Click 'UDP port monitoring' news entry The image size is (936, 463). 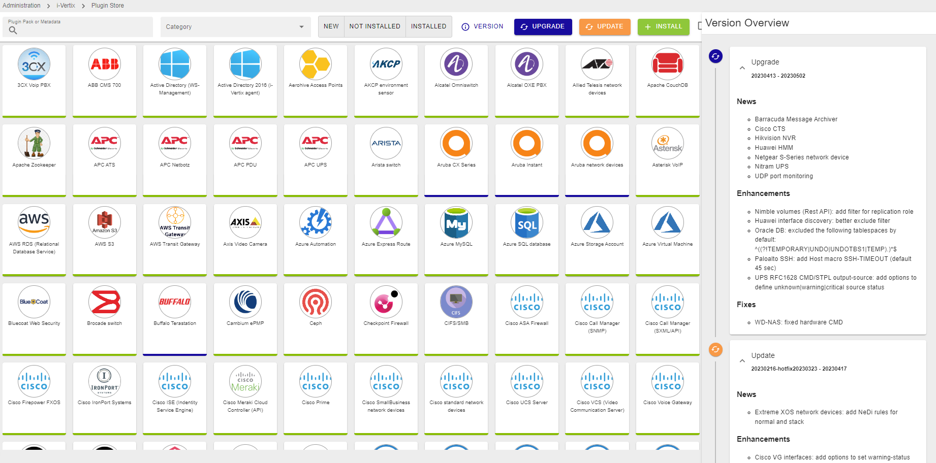coord(784,176)
